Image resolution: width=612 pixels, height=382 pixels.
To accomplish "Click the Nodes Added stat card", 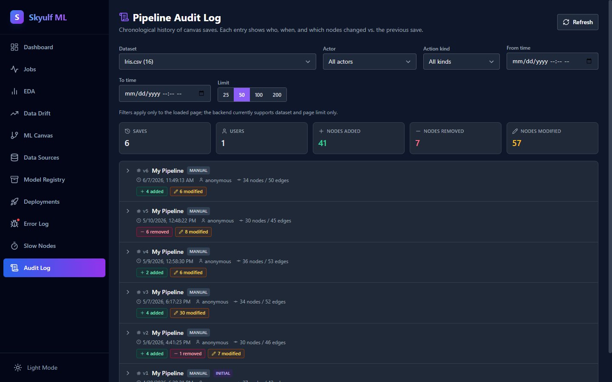I will pos(359,138).
